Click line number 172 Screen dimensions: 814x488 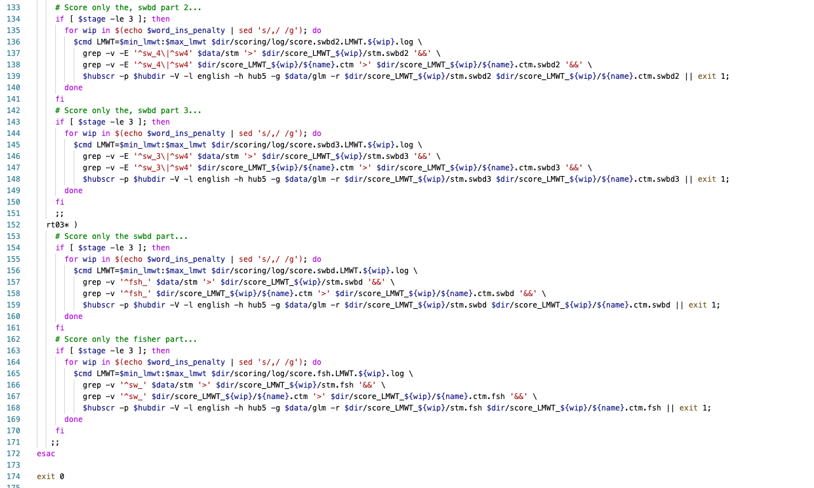14,453
